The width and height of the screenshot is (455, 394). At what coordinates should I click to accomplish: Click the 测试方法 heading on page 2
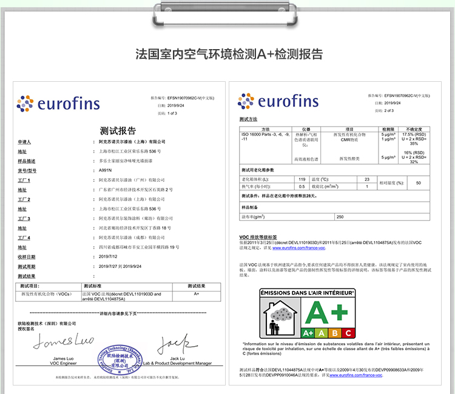pyautogui.click(x=249, y=119)
